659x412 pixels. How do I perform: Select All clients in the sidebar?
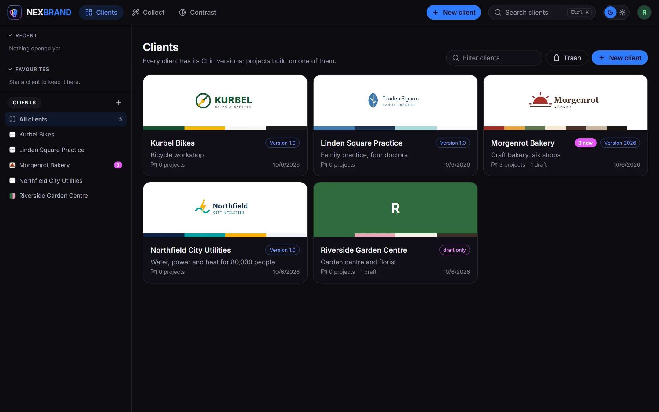tap(66, 119)
